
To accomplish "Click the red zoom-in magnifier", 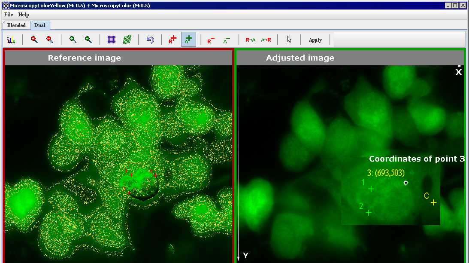I will 34,40.
